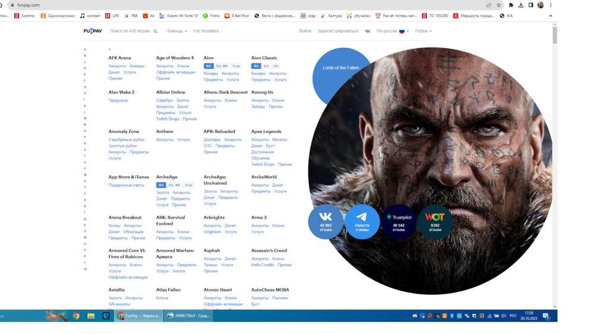Click the search magnifier icon
The height and width of the screenshot is (334, 594).
(155, 31)
